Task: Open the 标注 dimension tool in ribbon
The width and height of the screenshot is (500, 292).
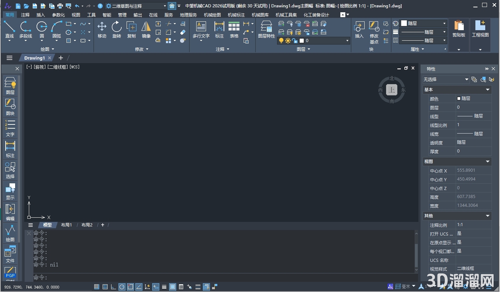Action: click(219, 30)
